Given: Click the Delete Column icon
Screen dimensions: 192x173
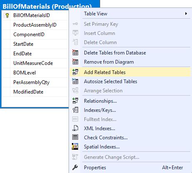Looking at the screenshot, I should 75,42.
